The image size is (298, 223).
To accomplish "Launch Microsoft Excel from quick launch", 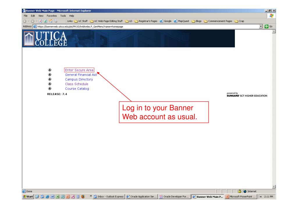I will [58, 197].
